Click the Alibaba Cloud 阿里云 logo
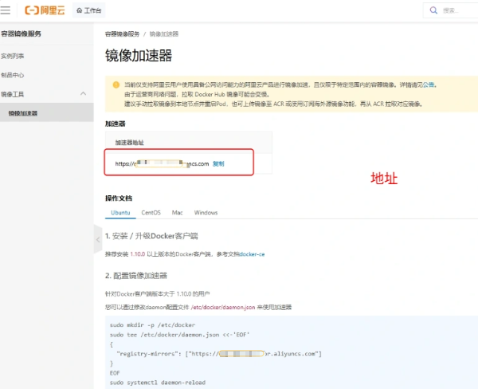The height and width of the screenshot is (389, 478). pyautogui.click(x=45, y=10)
